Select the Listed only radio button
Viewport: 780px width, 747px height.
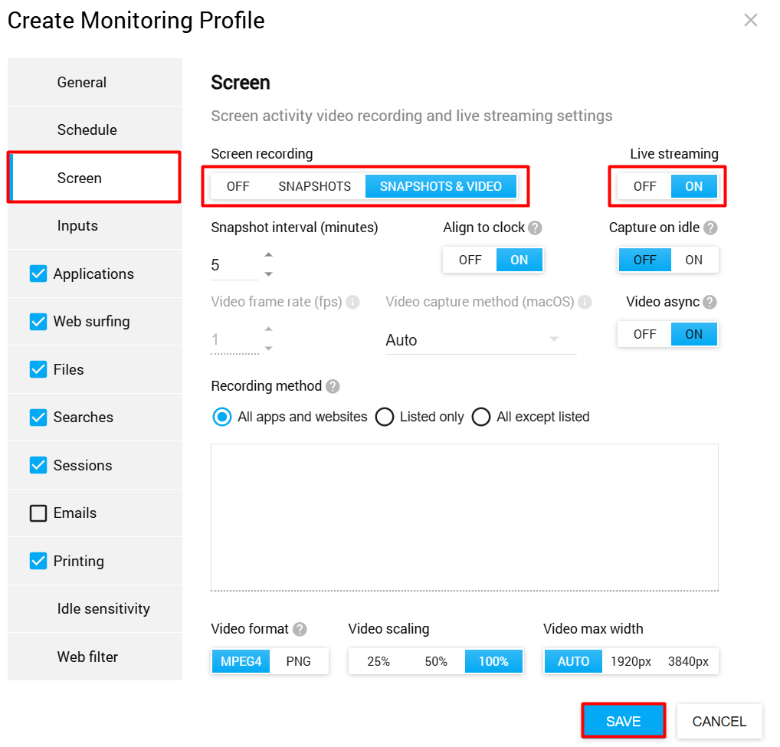385,417
